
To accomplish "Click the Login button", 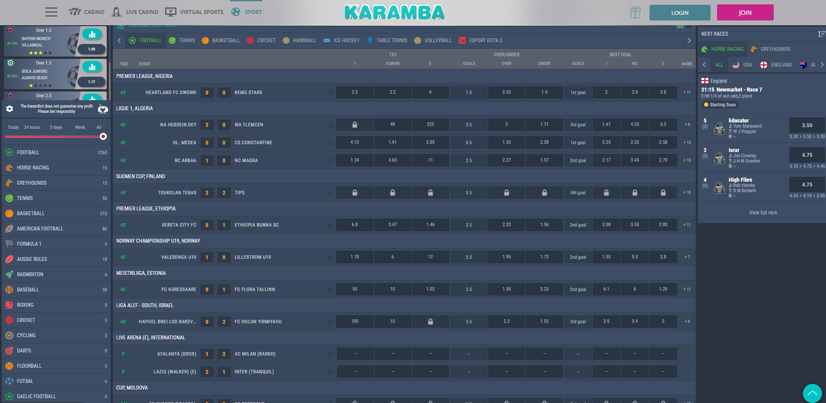I will tap(680, 13).
